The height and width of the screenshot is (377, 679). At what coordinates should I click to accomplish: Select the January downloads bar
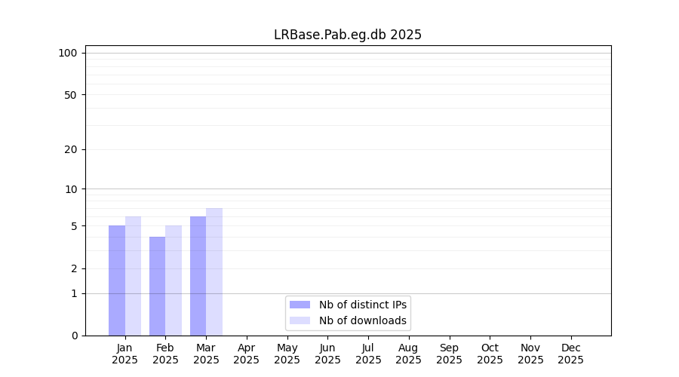[x=133, y=276]
